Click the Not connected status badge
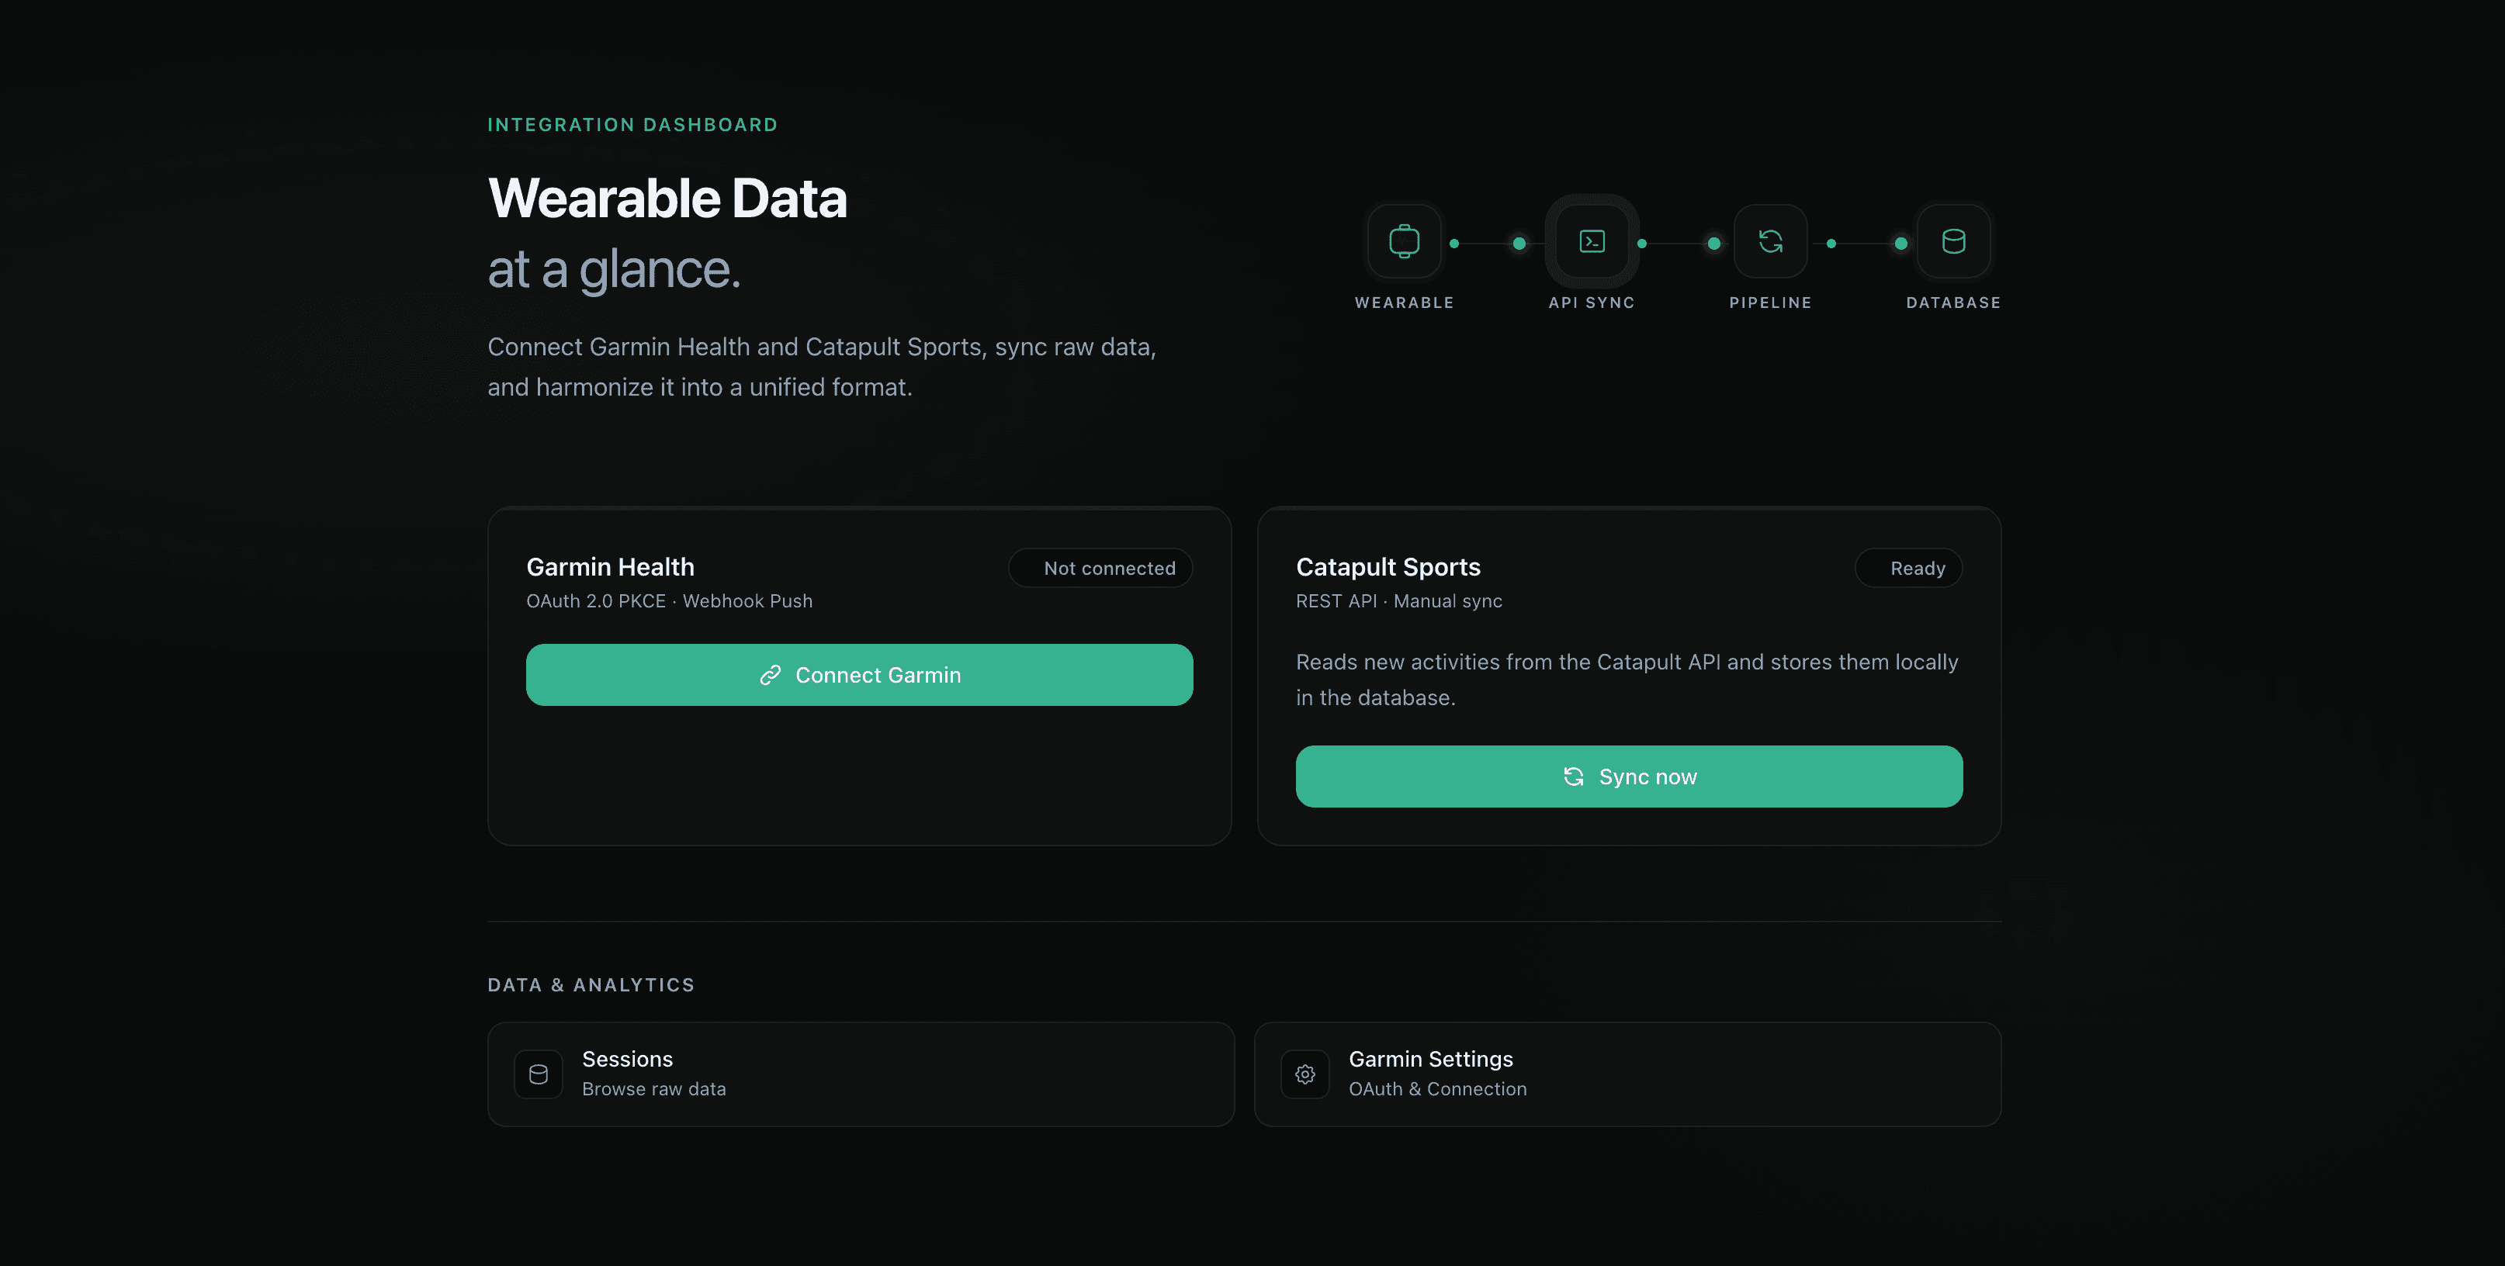 click(x=1101, y=567)
